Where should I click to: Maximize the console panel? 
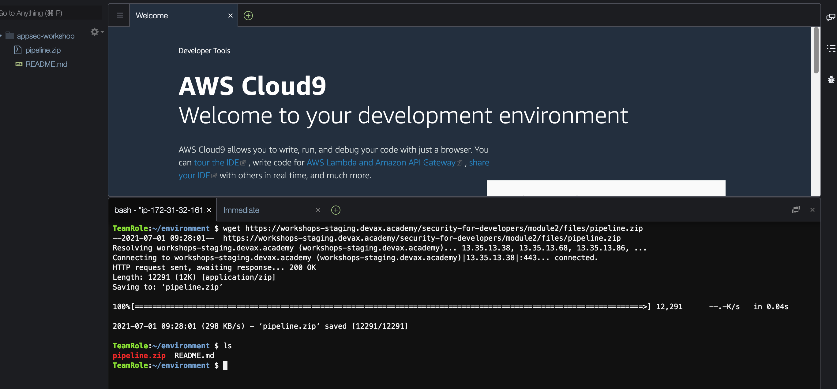[795, 210]
